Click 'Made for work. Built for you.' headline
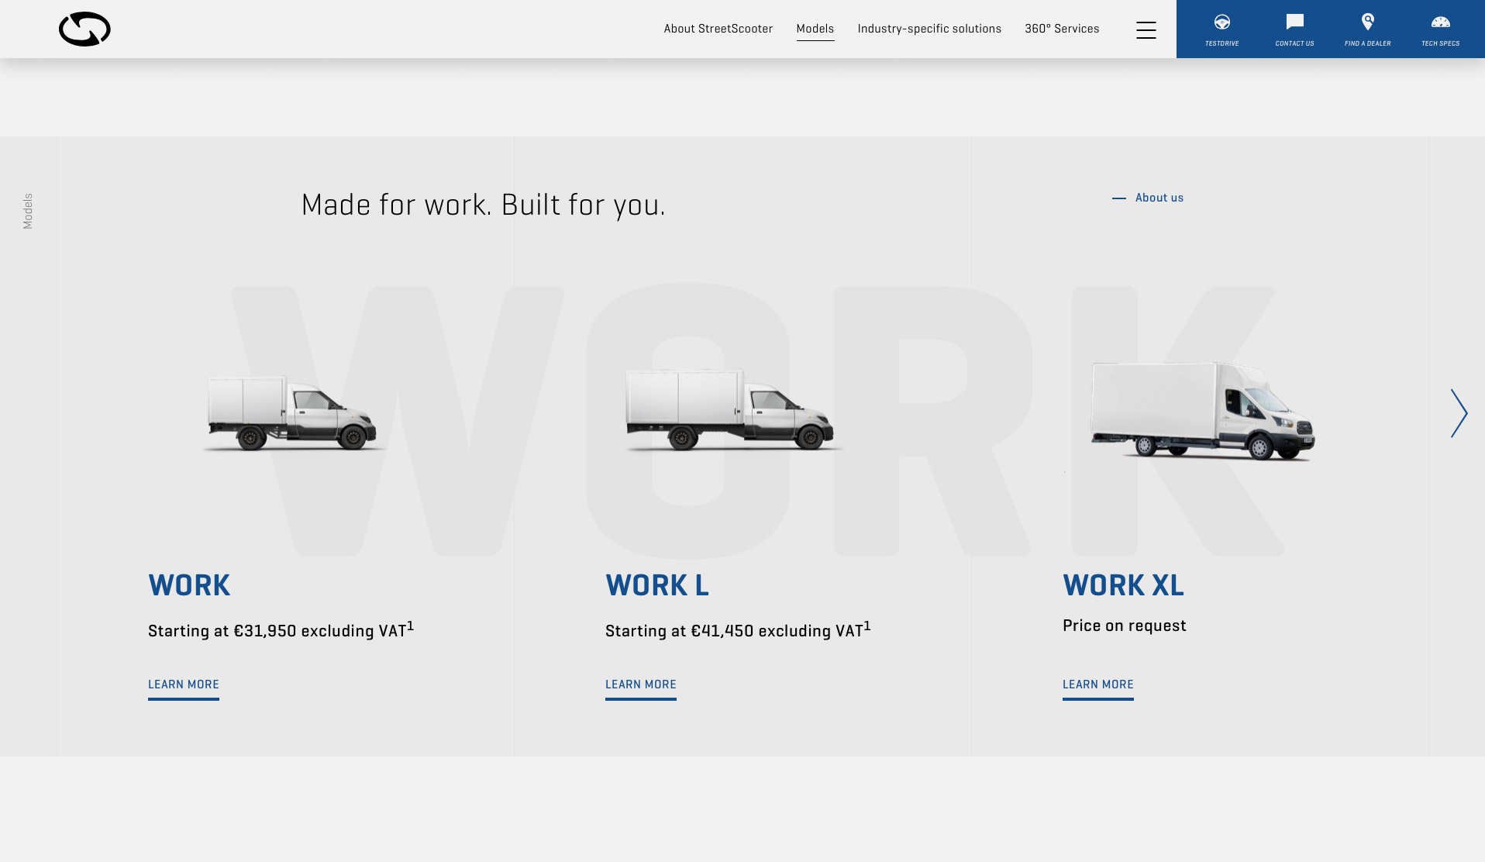 click(x=483, y=205)
